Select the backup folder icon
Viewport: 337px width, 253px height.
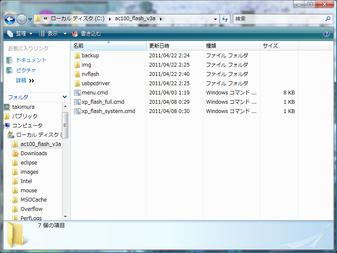coord(77,56)
